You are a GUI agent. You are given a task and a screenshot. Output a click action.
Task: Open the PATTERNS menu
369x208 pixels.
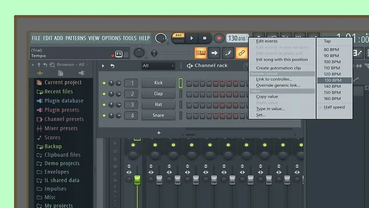tap(76, 38)
